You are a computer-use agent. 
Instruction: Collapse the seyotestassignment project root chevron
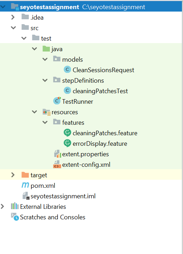(3, 7)
